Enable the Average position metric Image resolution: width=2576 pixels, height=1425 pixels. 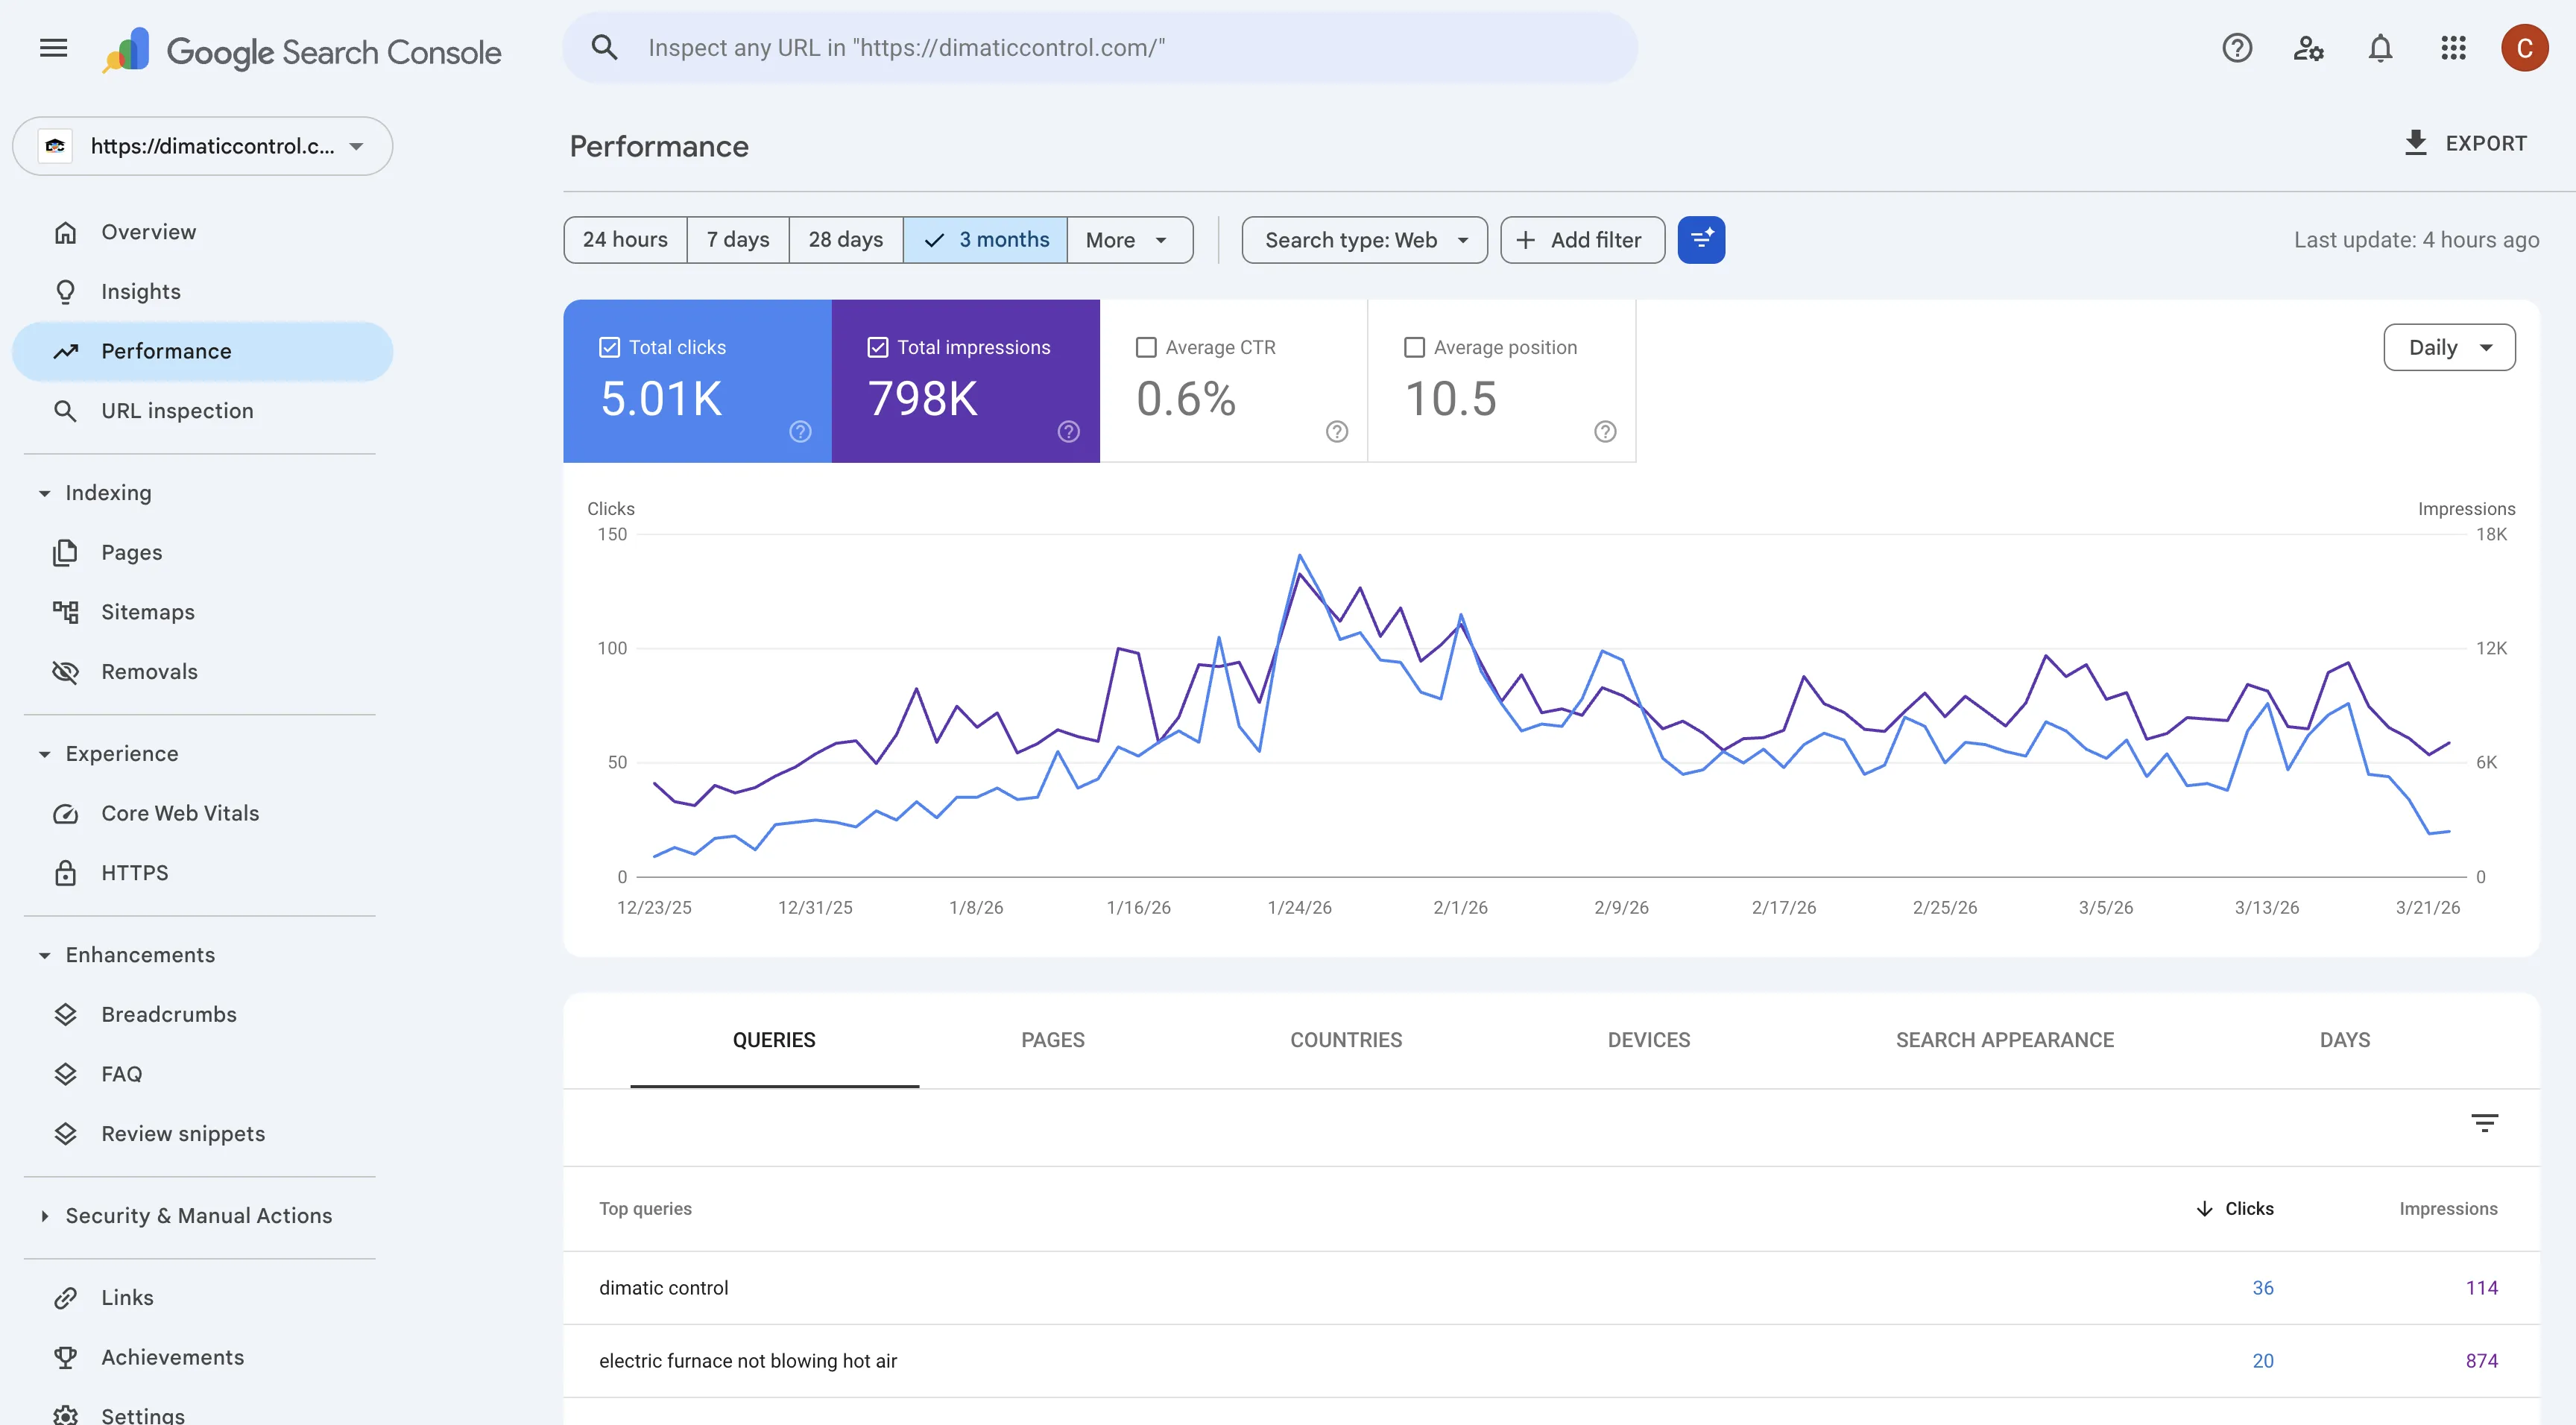coord(1413,346)
